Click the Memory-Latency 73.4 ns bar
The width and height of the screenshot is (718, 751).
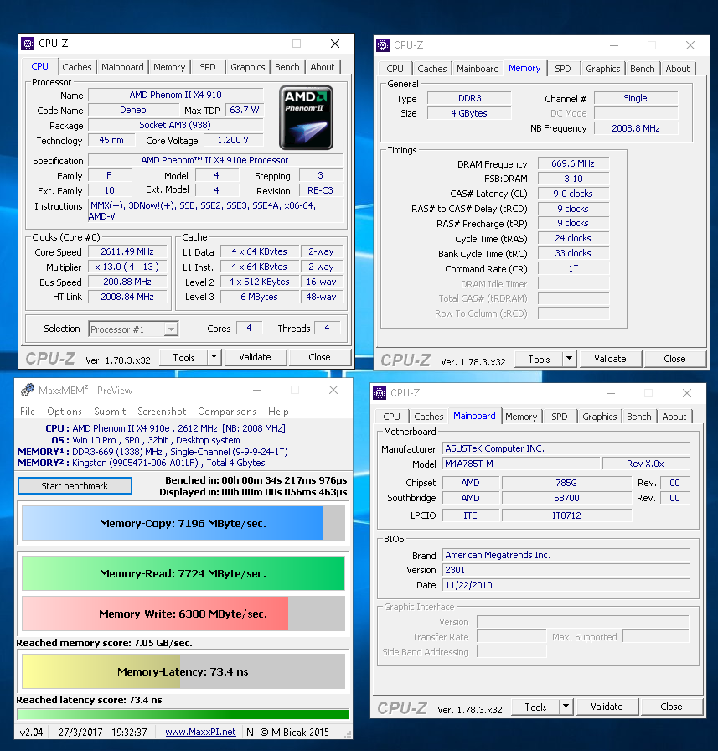[x=183, y=671]
